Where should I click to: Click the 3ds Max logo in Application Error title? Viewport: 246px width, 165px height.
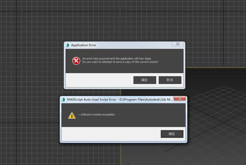pyautogui.click(x=68, y=45)
